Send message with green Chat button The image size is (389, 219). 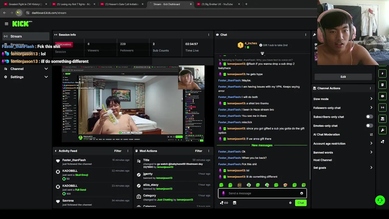coord(301,203)
